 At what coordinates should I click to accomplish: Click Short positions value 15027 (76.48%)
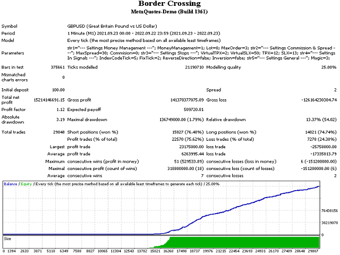click(188, 132)
